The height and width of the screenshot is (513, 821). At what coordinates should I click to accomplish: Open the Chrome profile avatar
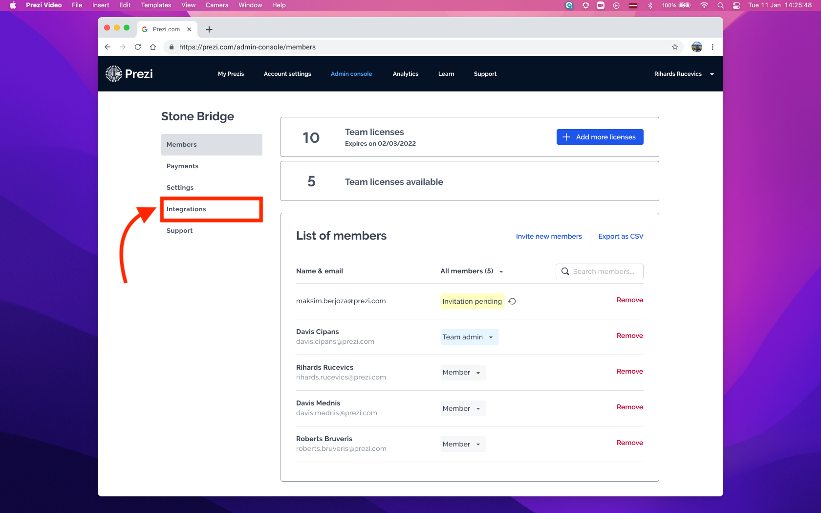coord(697,47)
